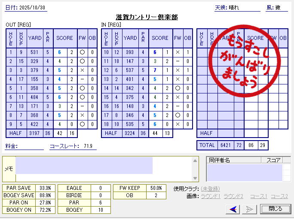Open the ラウンド2 image link

233,196
